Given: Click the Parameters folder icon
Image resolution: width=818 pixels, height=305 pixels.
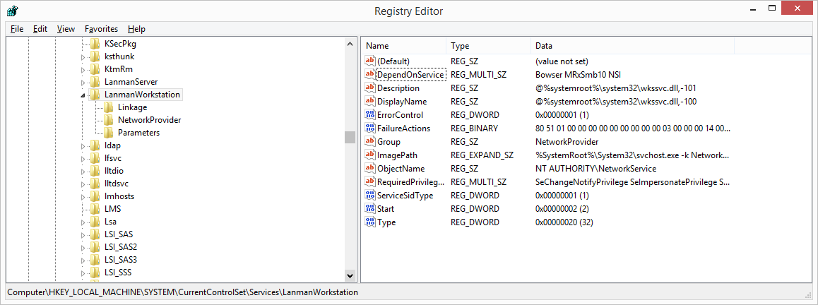Looking at the screenshot, I should 109,133.
